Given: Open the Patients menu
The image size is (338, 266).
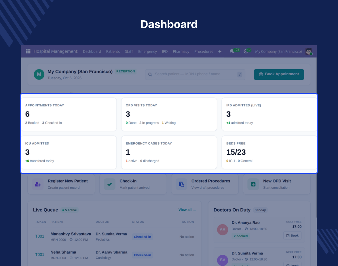Looking at the screenshot, I should pyautogui.click(x=113, y=51).
